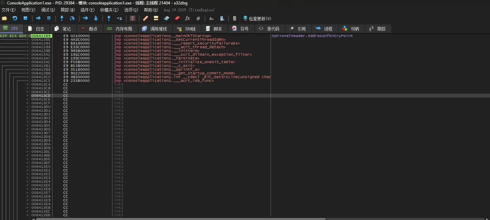Open the Functions fx icon
This screenshot has height=220, width=490.
[187, 18]
